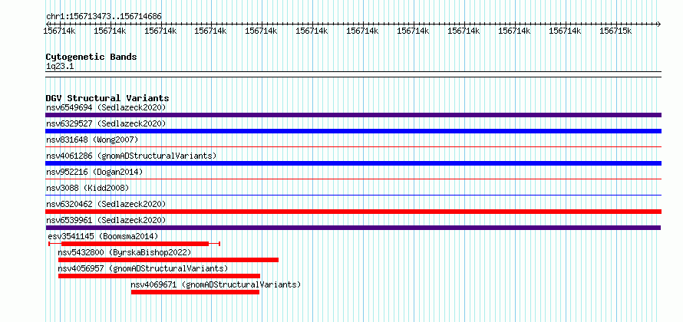Click variant label nsv6320462 (Sedlazeck2020)
Image resolution: width=683 pixels, height=322 pixels.
(x=106, y=204)
